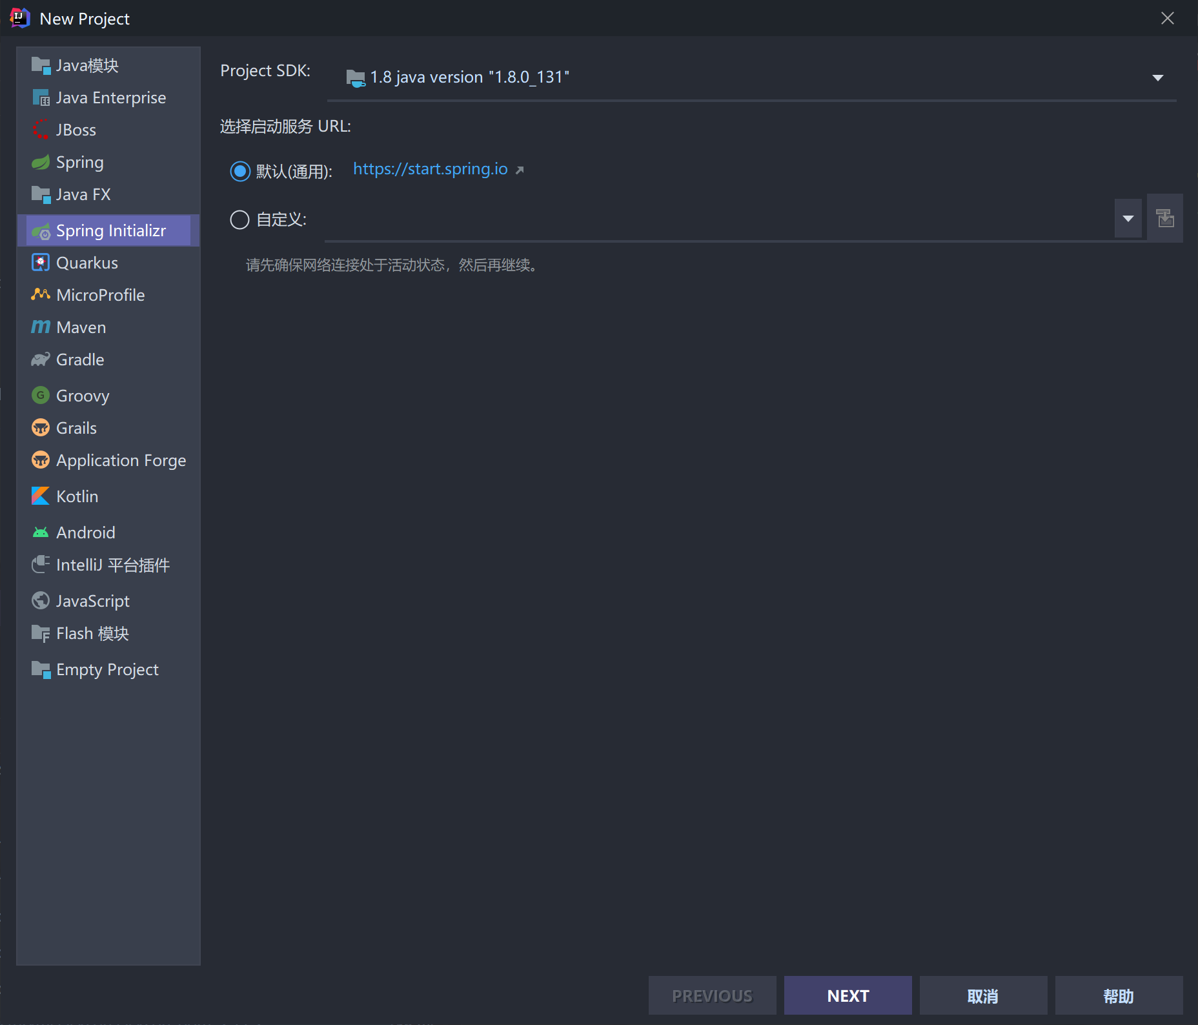The width and height of the screenshot is (1198, 1025).
Task: Click the Java Enterprise icon
Action: click(41, 97)
